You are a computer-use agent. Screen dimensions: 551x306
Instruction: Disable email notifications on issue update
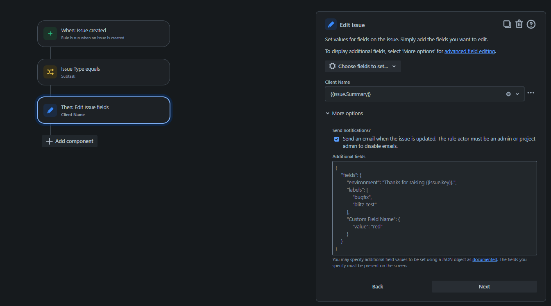tap(336, 139)
